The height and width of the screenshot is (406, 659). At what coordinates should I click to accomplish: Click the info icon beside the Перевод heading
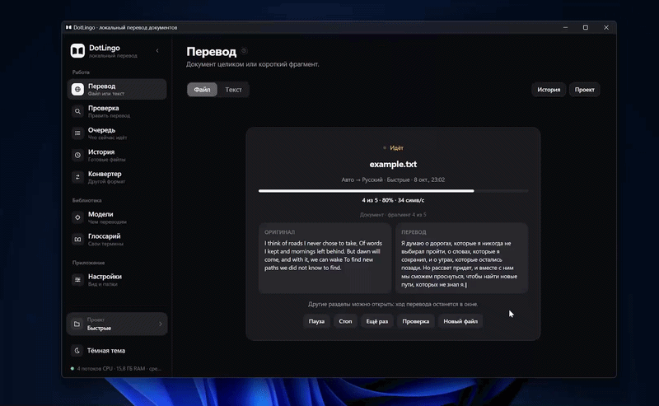pos(244,51)
